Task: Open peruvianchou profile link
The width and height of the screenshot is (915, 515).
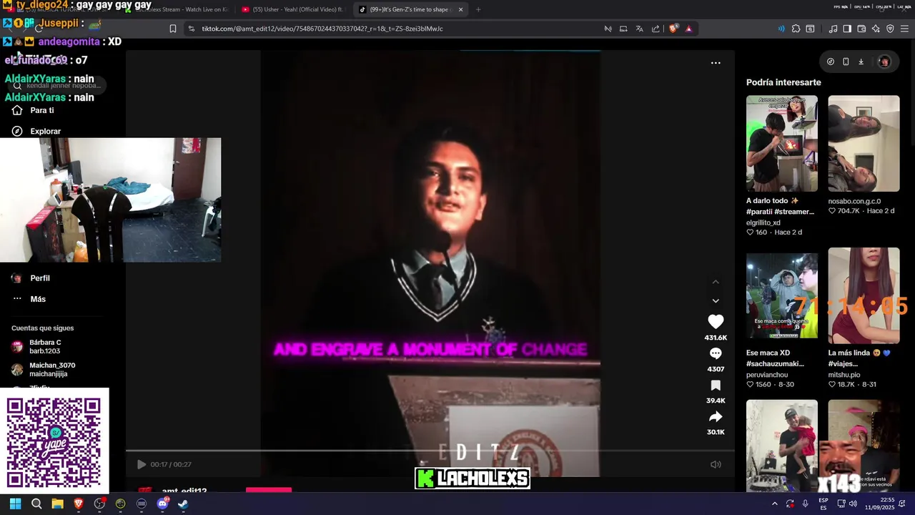Action: [767, 375]
